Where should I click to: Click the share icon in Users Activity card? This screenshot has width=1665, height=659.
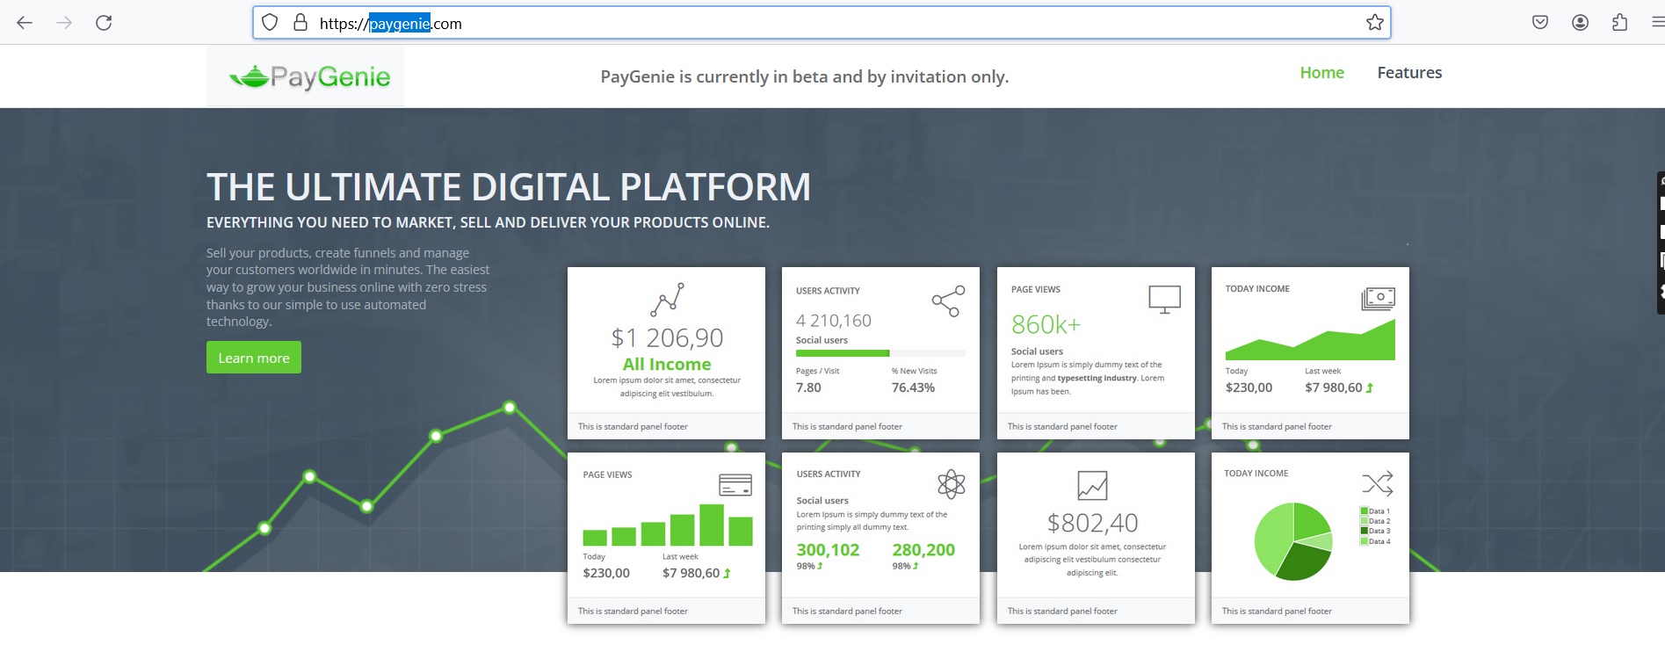click(x=949, y=301)
